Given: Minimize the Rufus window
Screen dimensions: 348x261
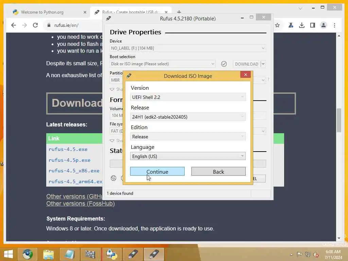Looking at the screenshot, I should click(x=242, y=18).
